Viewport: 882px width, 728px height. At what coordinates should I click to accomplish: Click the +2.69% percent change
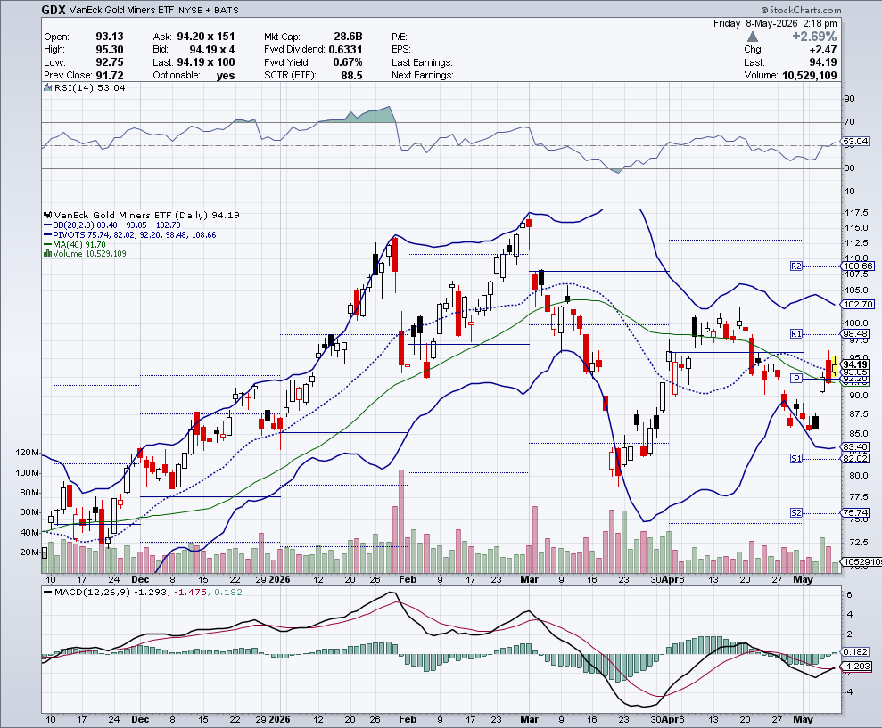[814, 37]
